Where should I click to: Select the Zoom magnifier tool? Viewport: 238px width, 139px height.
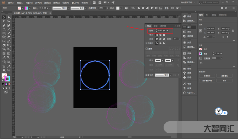tap(9, 70)
